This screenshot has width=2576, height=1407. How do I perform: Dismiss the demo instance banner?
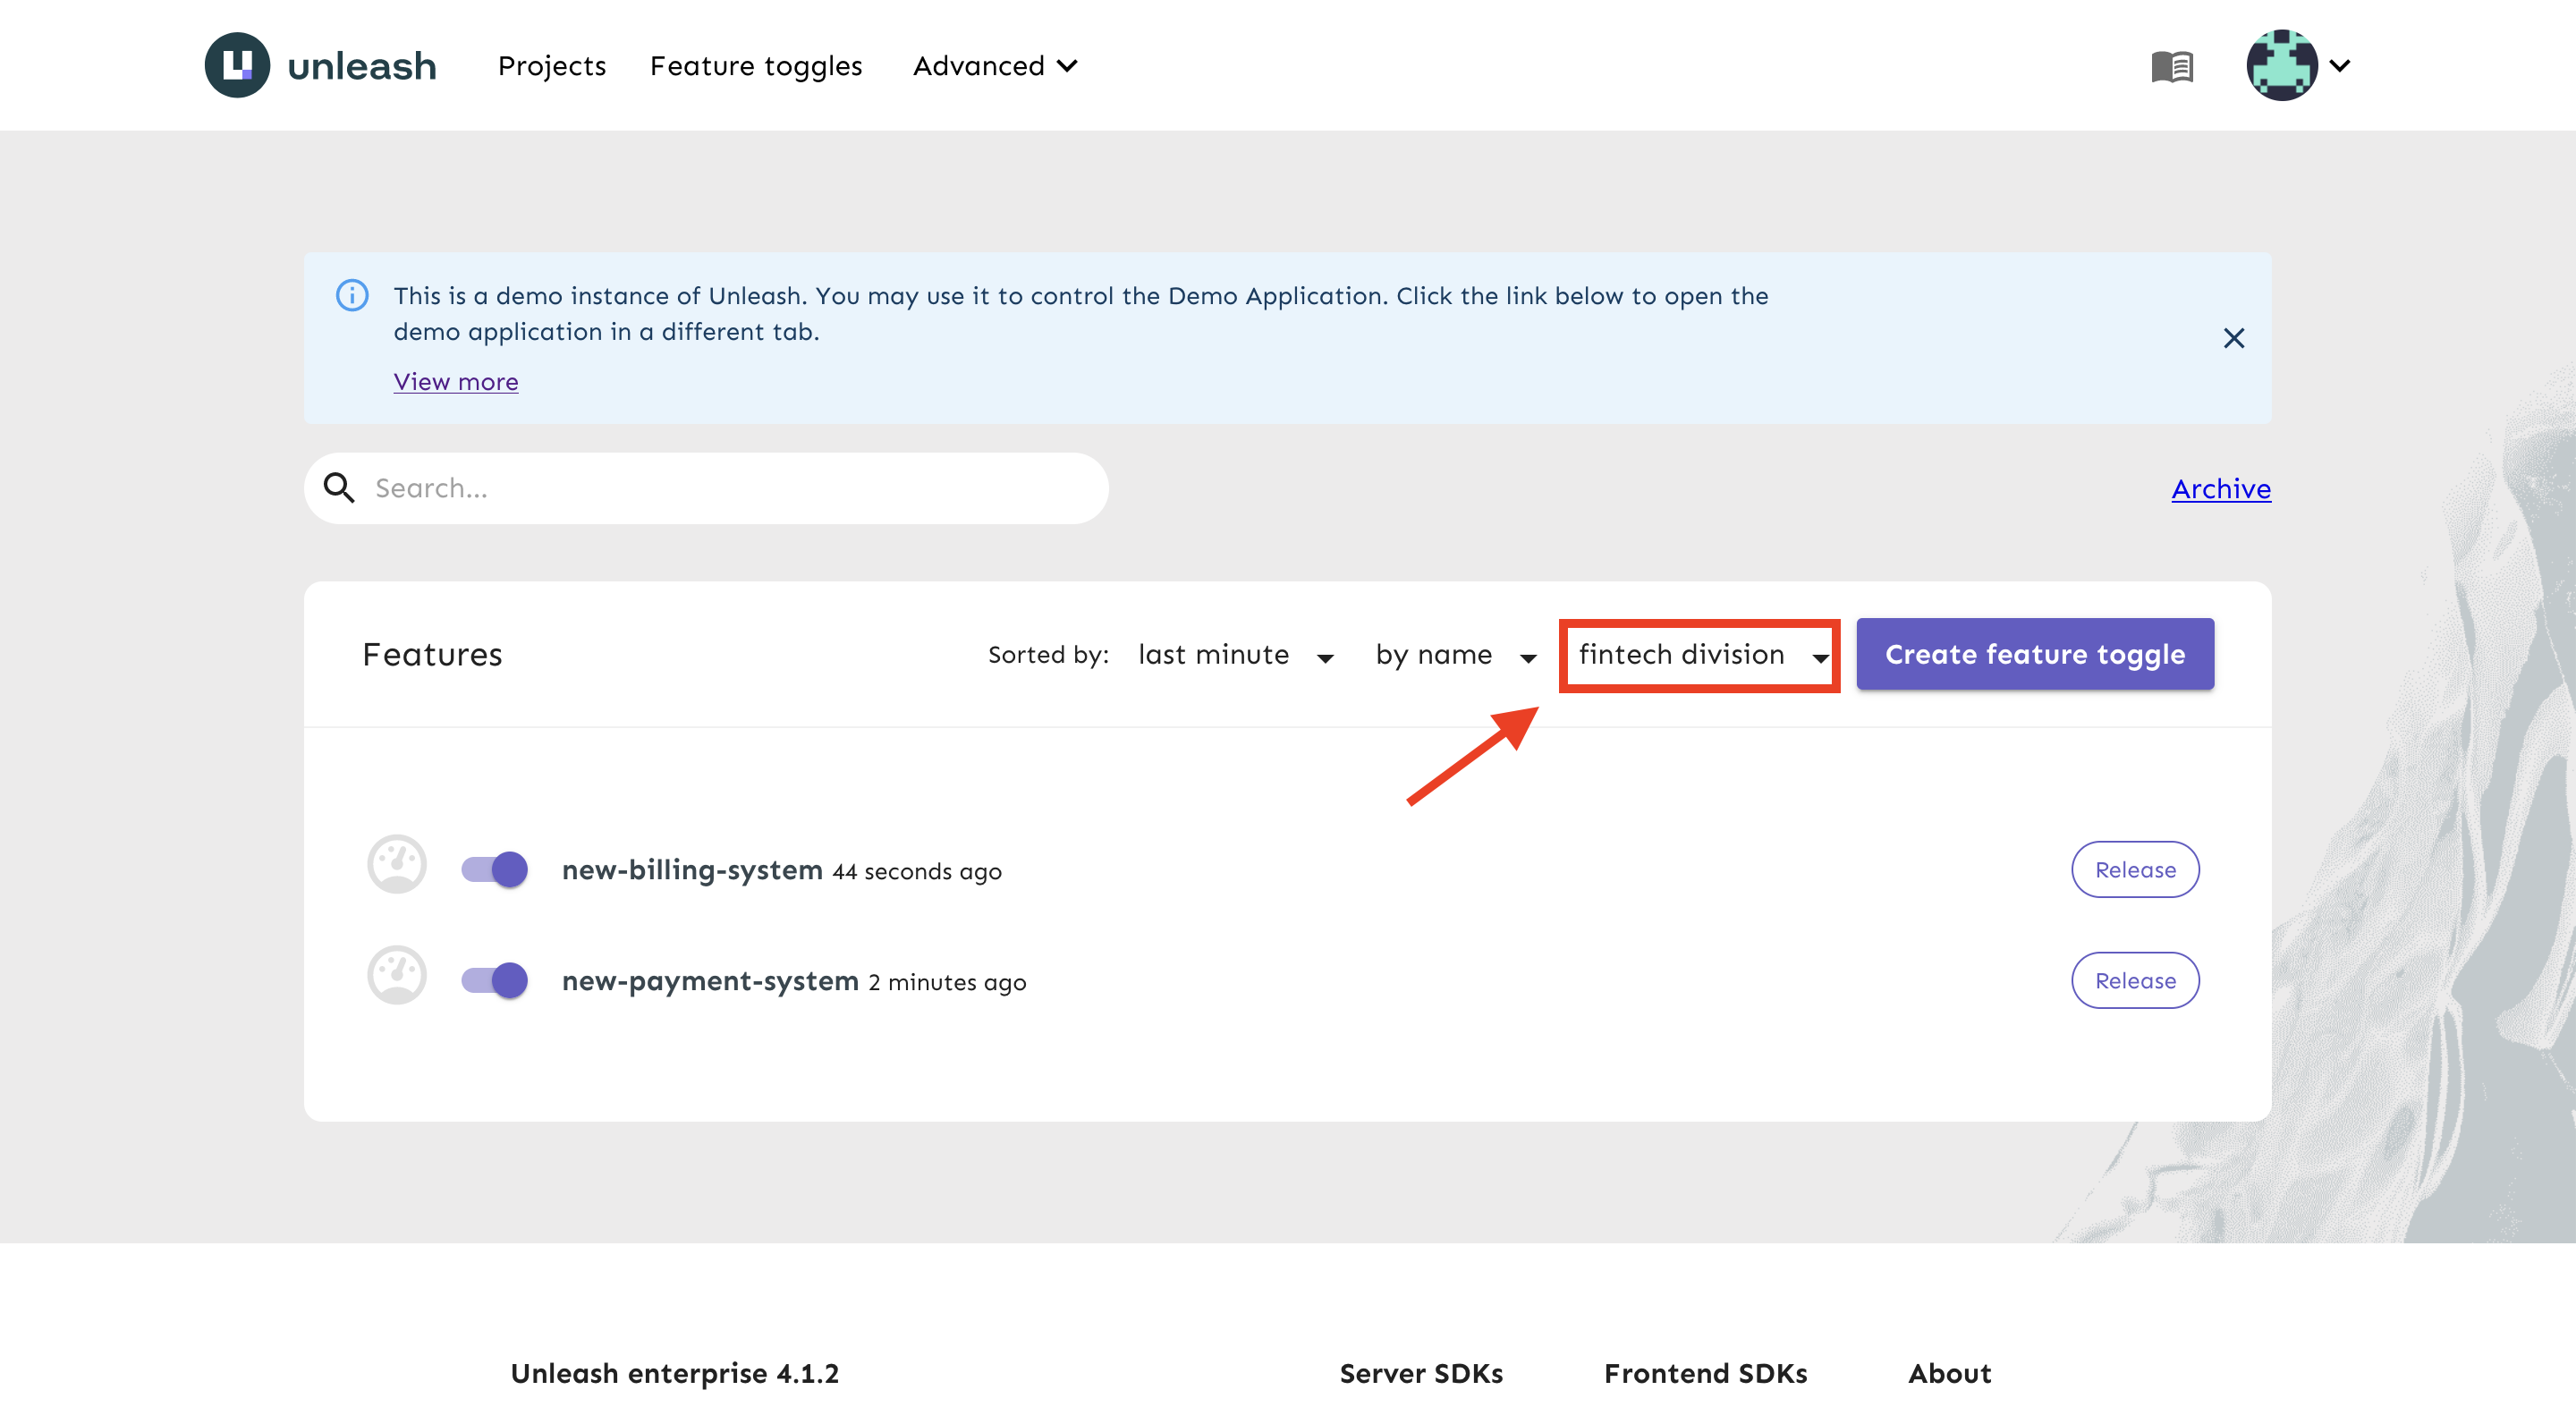(2234, 338)
